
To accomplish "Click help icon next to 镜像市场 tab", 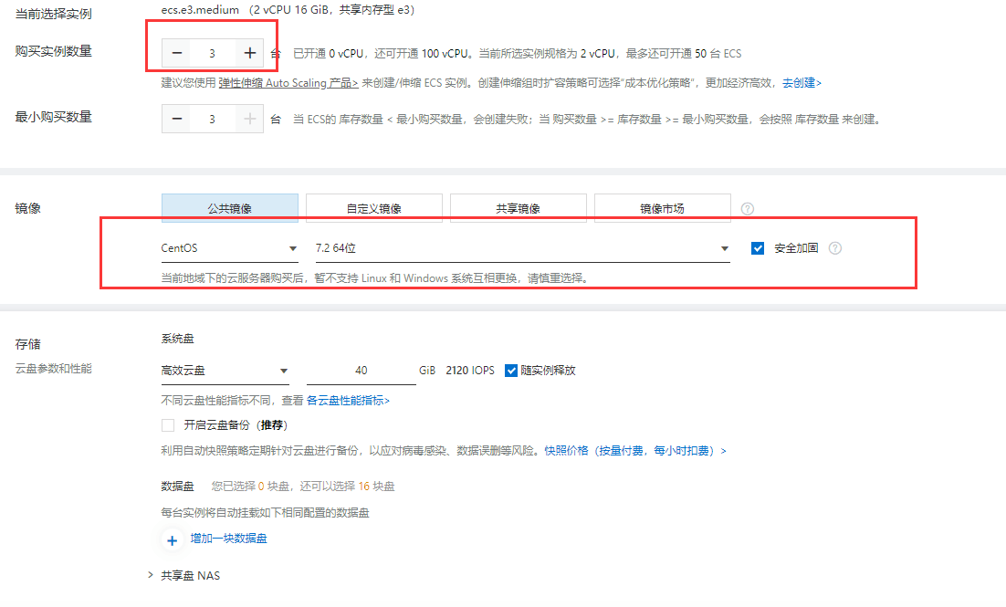I will click(748, 209).
